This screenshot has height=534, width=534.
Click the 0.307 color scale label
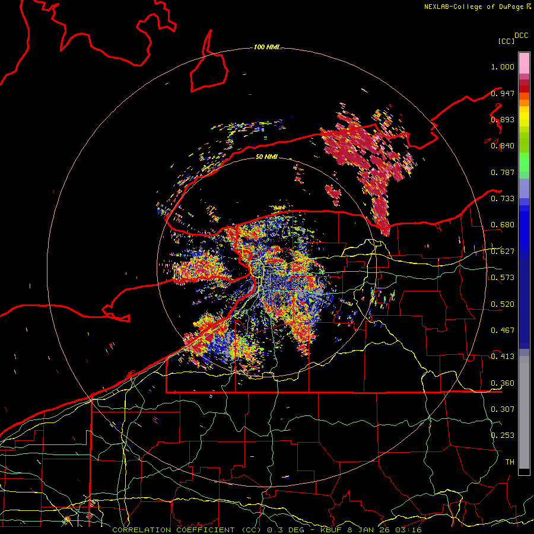pyautogui.click(x=503, y=409)
